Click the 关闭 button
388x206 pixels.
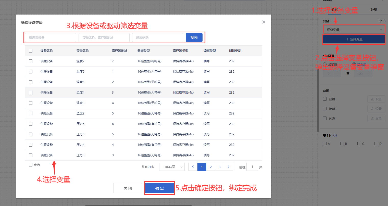pos(128,188)
